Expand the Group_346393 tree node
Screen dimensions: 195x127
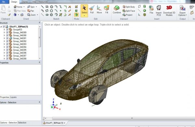pyautogui.click(x=4, y=44)
